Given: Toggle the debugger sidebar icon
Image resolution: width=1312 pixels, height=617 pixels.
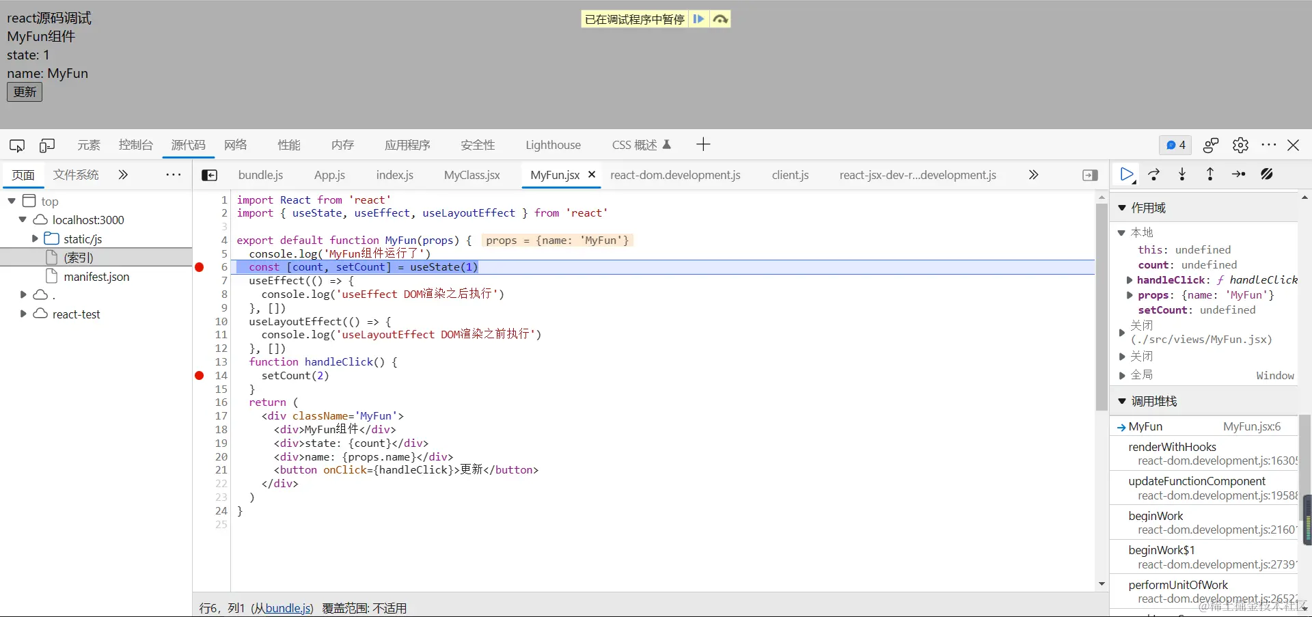Looking at the screenshot, I should pyautogui.click(x=1091, y=175).
